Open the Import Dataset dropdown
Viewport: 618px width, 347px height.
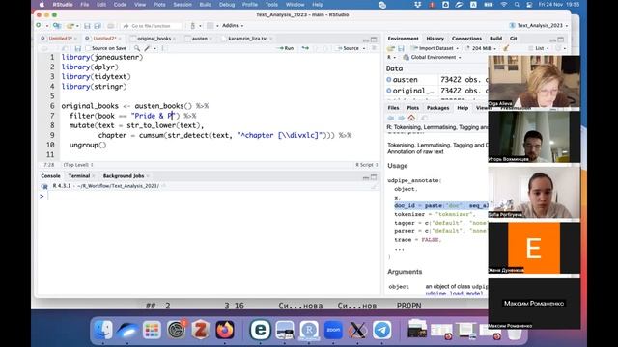435,48
